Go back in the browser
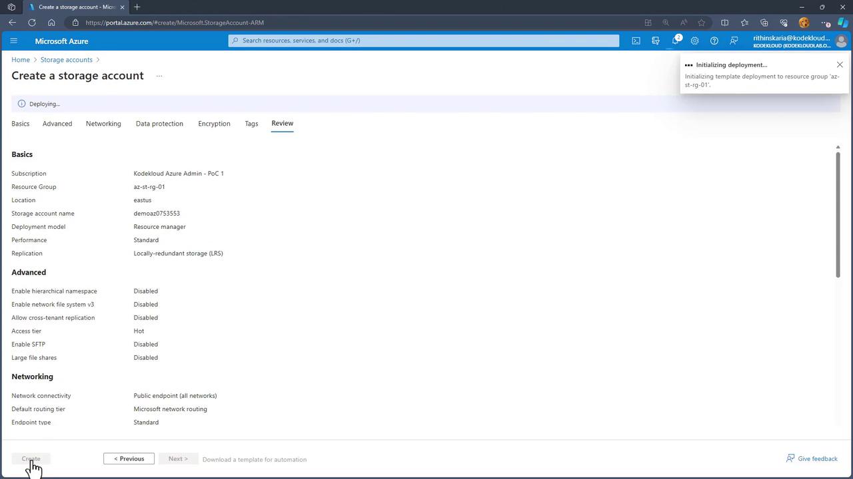 point(12,23)
